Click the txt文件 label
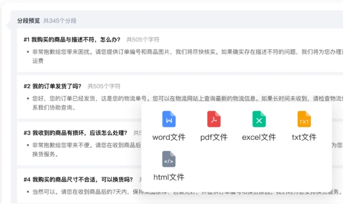Screen dimensions: 354x216 point(304,137)
